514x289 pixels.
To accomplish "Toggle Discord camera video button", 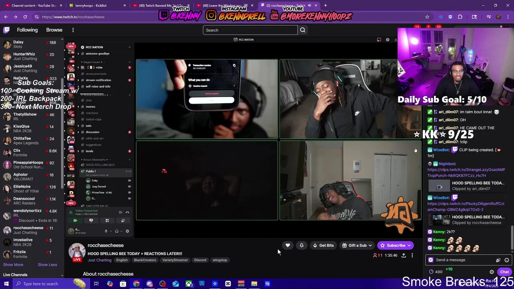I will pyautogui.click(x=75, y=220).
